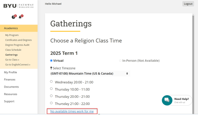The image size is (198, 115).
Task: Choose Thursday 10:00 - 11:00 class time
Action: (x=51, y=89)
